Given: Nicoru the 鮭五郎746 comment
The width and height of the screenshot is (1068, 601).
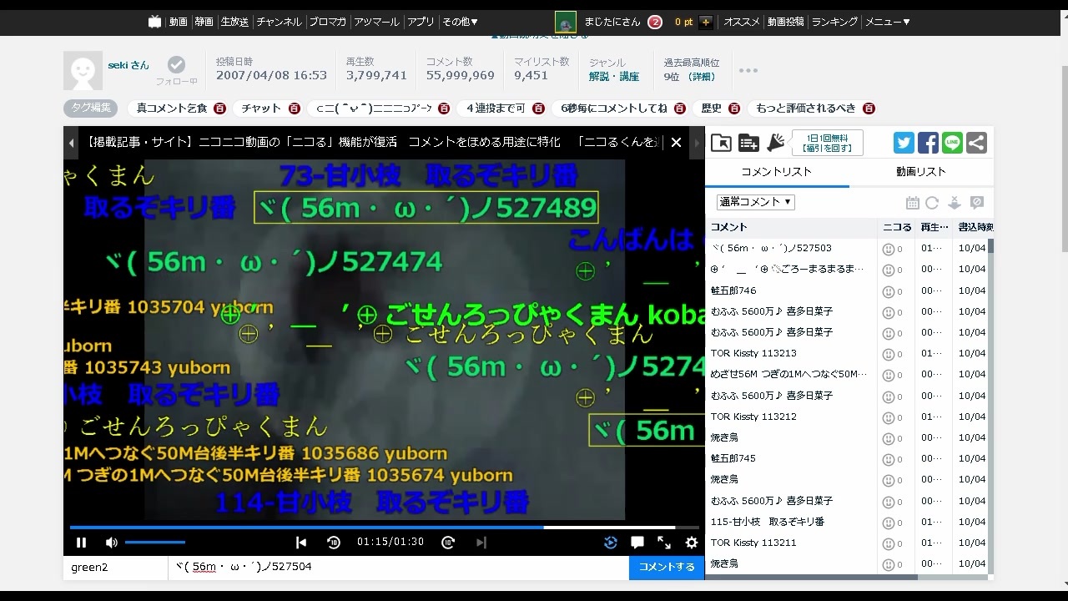Looking at the screenshot, I should 889,290.
